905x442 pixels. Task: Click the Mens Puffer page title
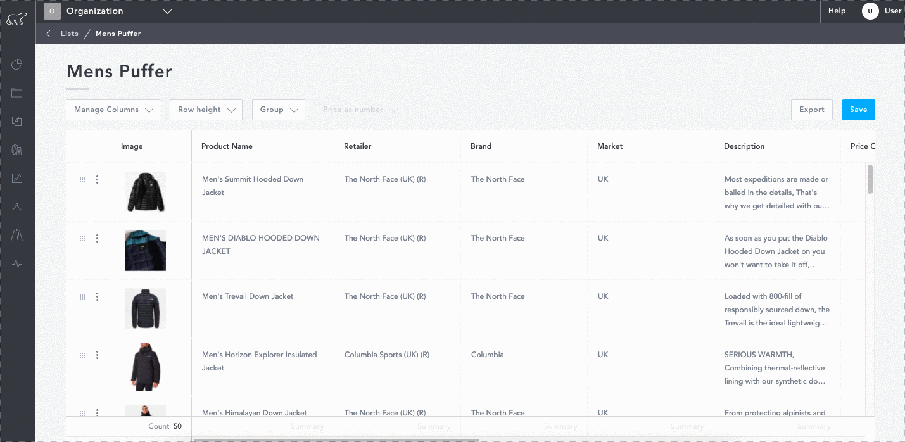[119, 71]
